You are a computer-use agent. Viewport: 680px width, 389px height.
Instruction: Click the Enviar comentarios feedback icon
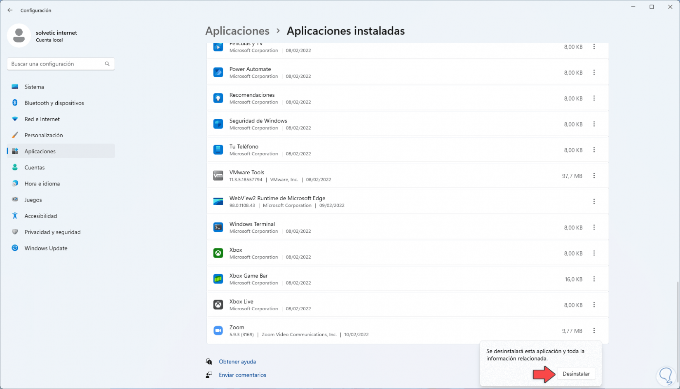coord(209,375)
